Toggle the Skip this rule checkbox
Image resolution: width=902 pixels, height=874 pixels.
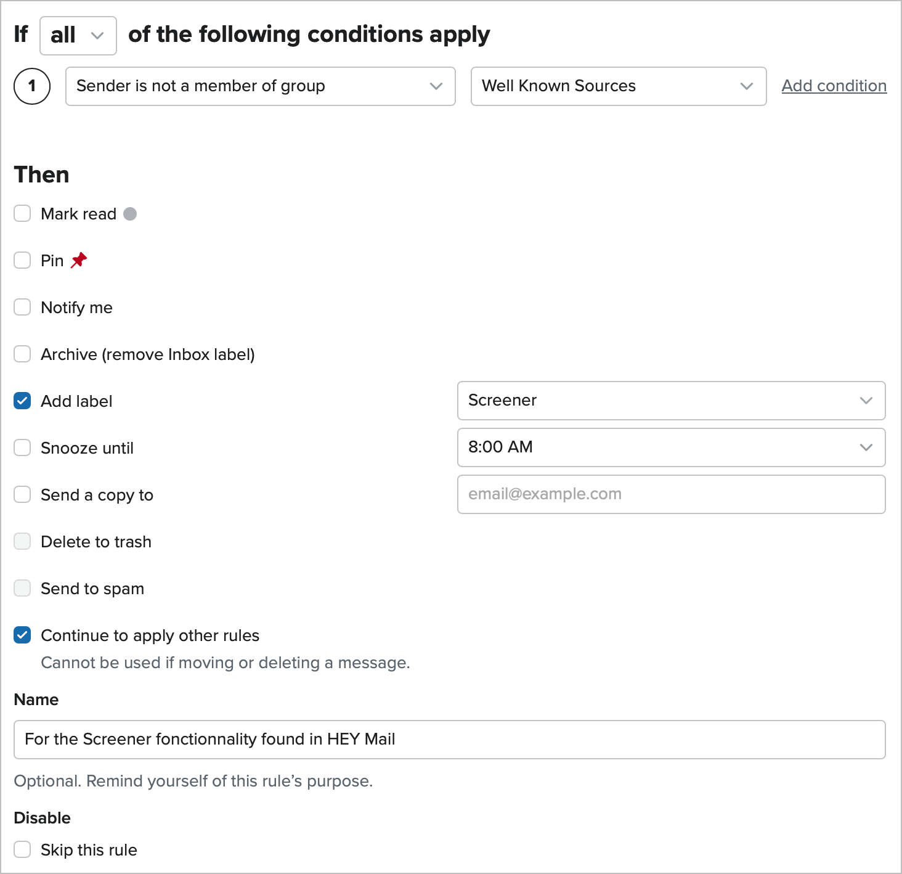pyautogui.click(x=23, y=850)
